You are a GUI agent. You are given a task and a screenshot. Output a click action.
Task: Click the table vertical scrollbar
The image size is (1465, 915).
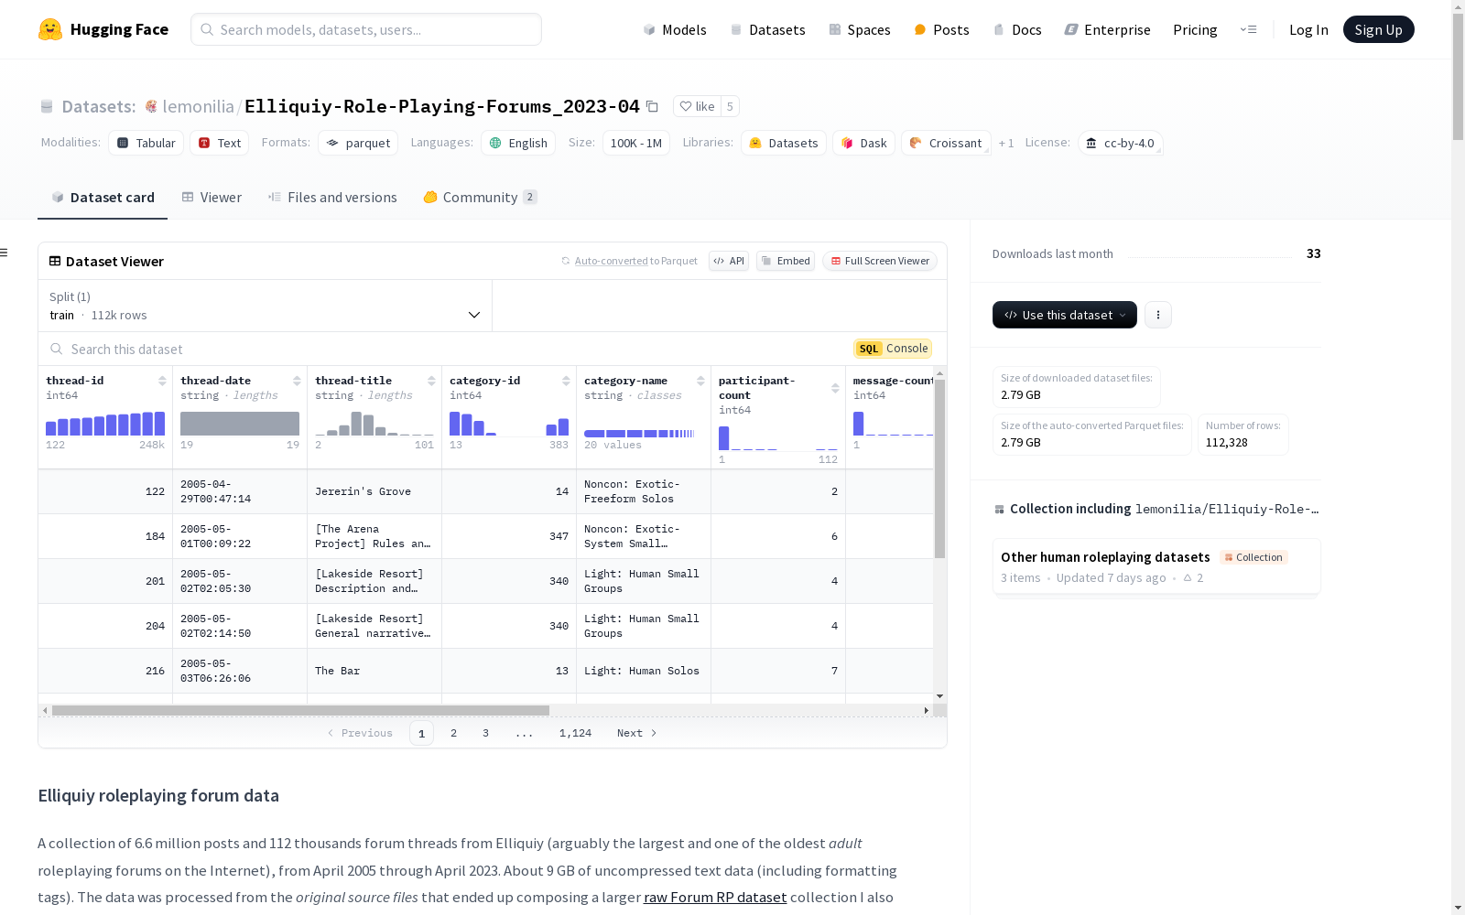tap(939, 468)
